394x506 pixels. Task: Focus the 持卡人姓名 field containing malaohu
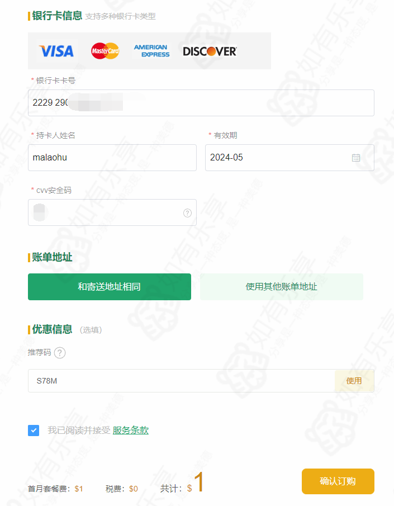click(x=112, y=158)
